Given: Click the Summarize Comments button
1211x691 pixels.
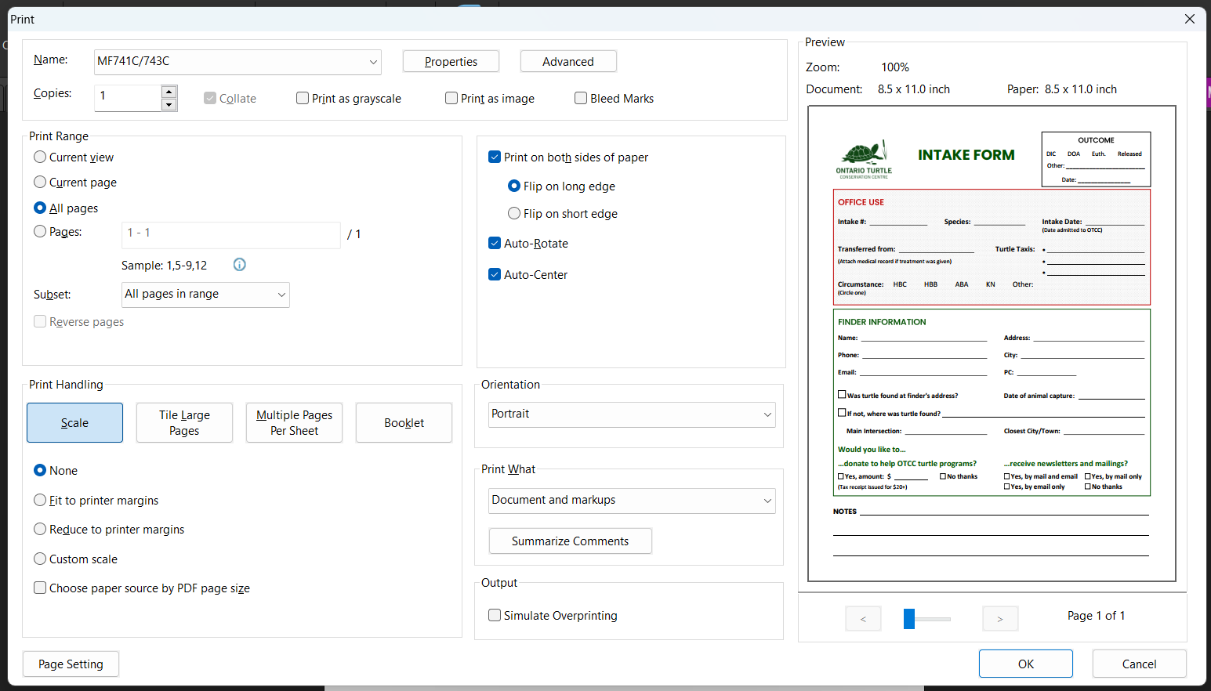Looking at the screenshot, I should point(570,541).
